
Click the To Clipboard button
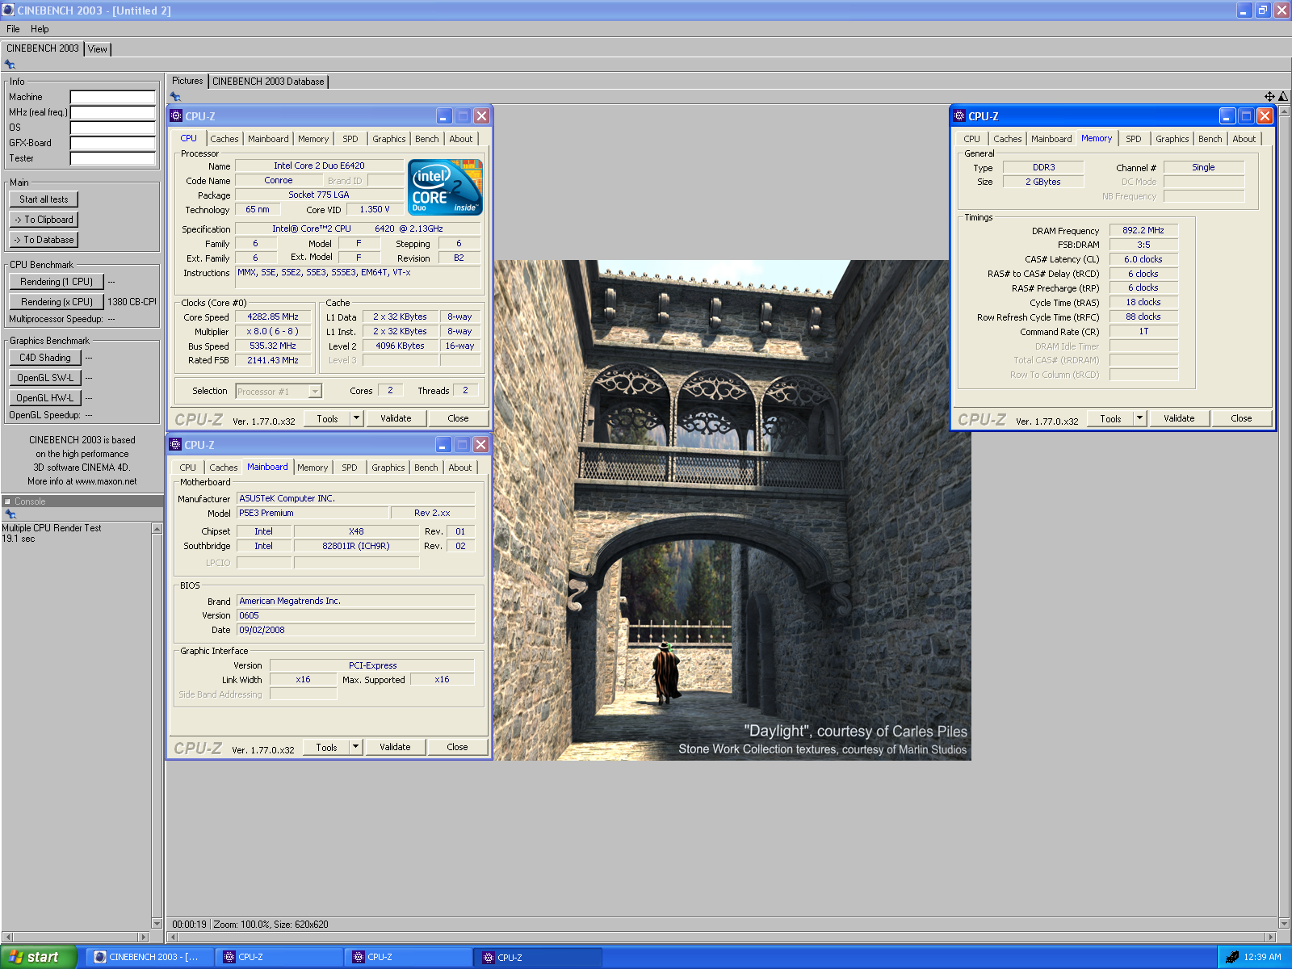tap(44, 220)
